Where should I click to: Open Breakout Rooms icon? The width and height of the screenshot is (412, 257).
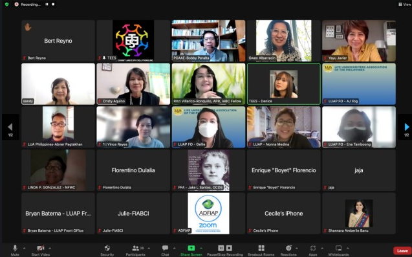pyautogui.click(x=261, y=248)
